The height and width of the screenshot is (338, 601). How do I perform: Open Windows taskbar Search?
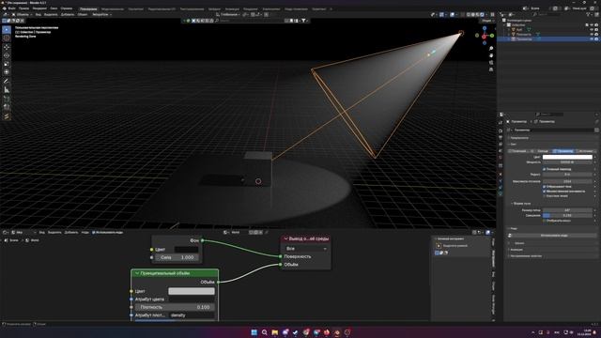pyautogui.click(x=265, y=332)
